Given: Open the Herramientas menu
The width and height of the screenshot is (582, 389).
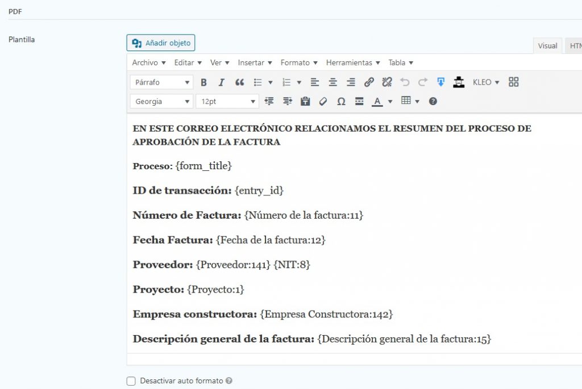Looking at the screenshot, I should 352,62.
